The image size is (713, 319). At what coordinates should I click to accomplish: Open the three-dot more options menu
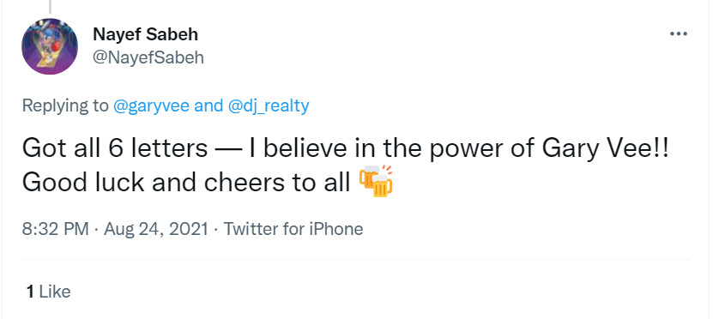[679, 34]
